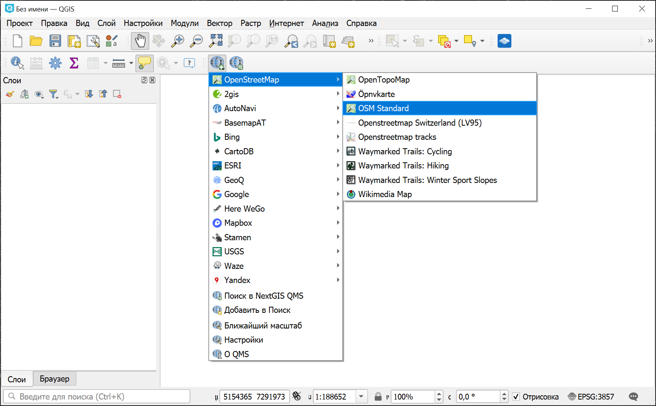Switch to the Браузер tab
Image resolution: width=656 pixels, height=406 pixels.
coord(55,379)
